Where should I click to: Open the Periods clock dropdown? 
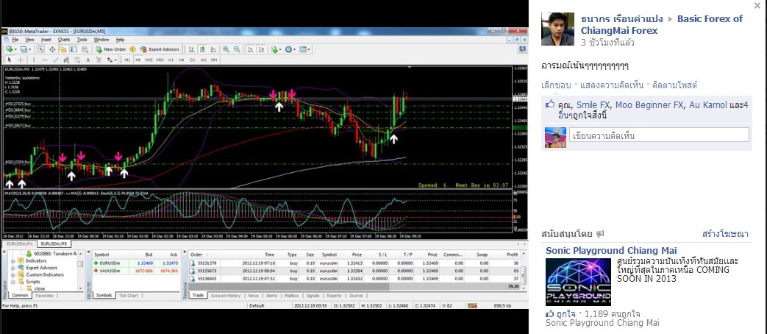pos(290,49)
